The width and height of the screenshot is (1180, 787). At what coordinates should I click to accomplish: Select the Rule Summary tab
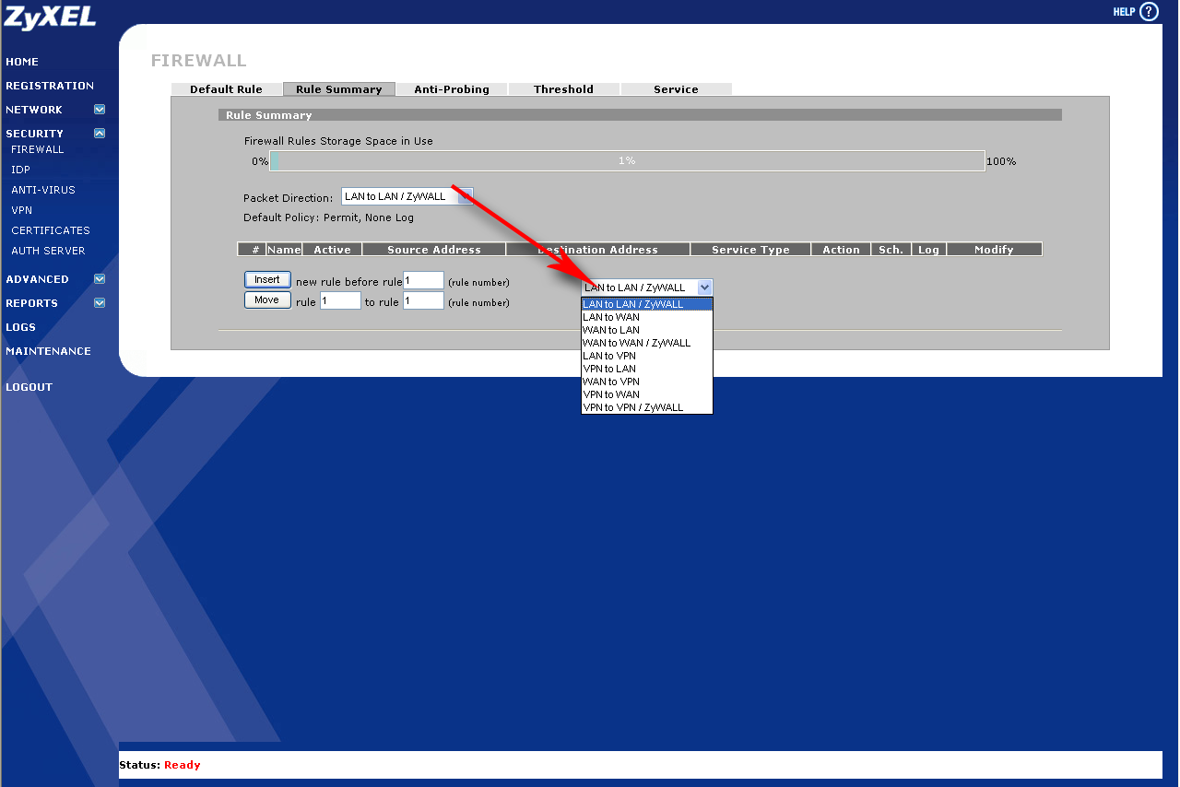338,89
